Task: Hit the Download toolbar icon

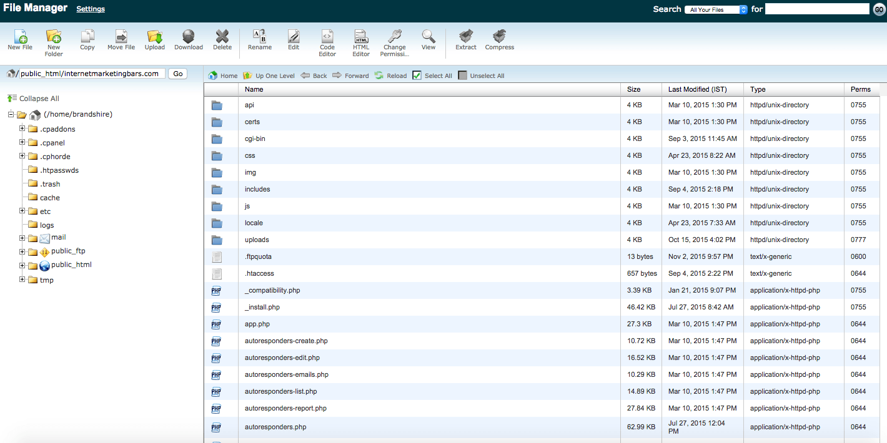Action: (189, 40)
